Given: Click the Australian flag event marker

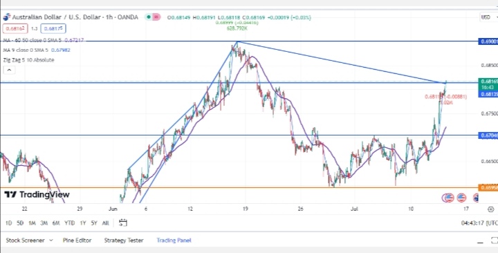Looking at the screenshot, I should tap(476, 198).
